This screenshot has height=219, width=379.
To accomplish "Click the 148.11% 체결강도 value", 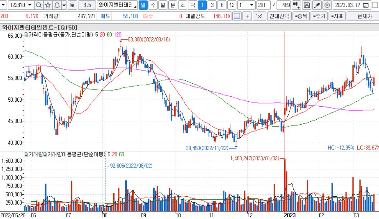I will [x=222, y=16].
